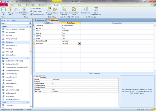156x111 pixels.
Task: Switch to the Create ribbon tab
Action: click(x=20, y=5)
